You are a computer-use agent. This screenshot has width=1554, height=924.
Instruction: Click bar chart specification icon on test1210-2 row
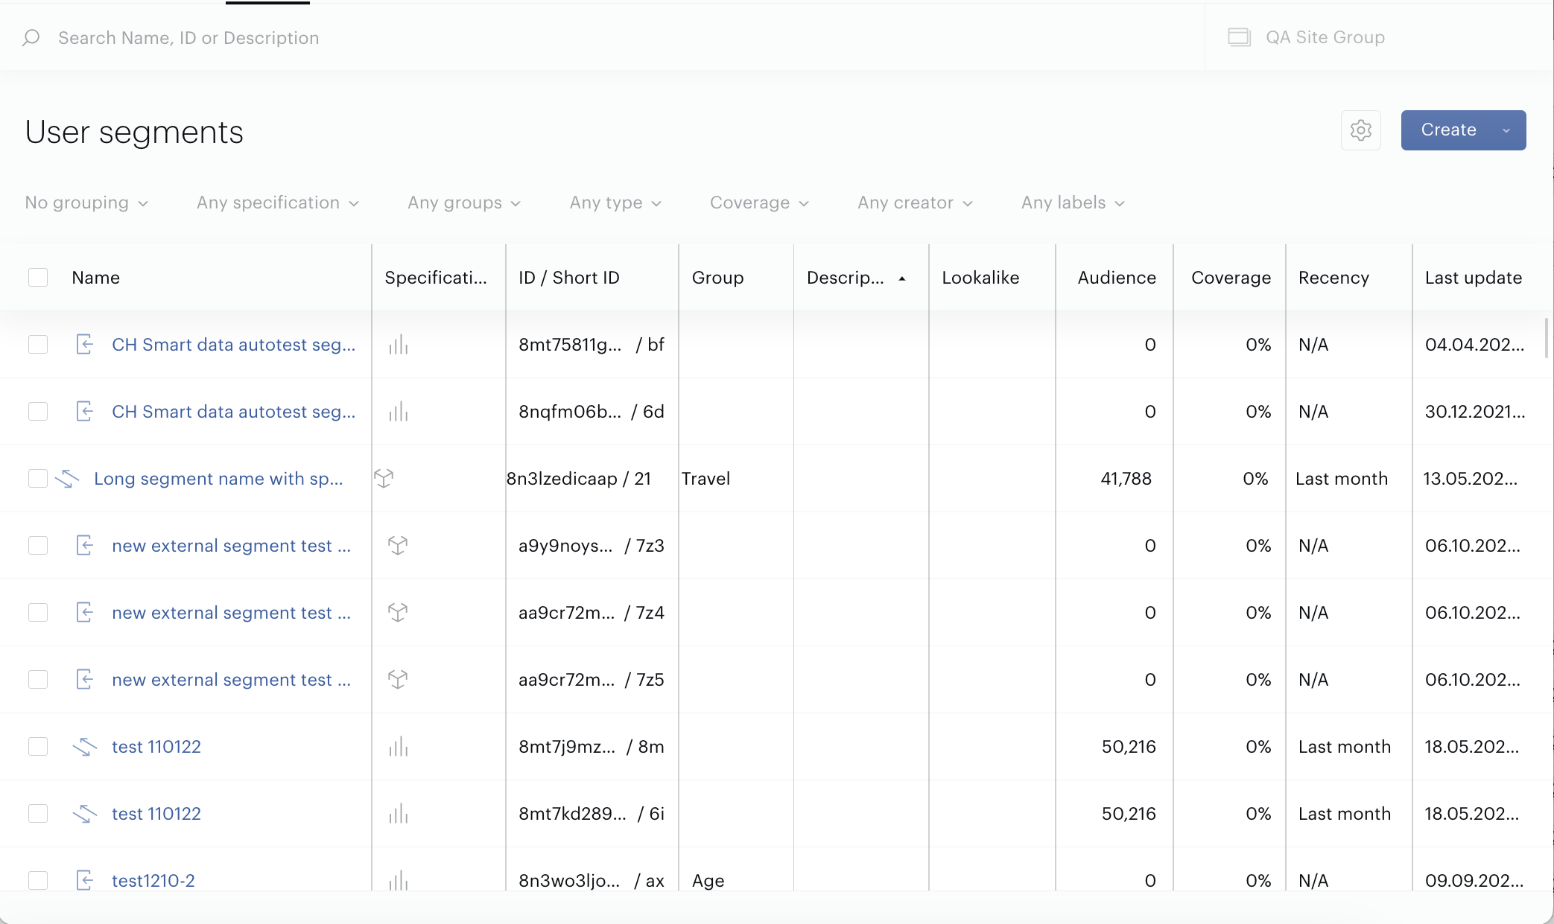(399, 881)
